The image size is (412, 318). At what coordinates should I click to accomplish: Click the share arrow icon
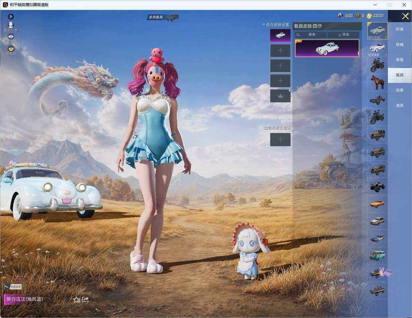tap(85, 299)
